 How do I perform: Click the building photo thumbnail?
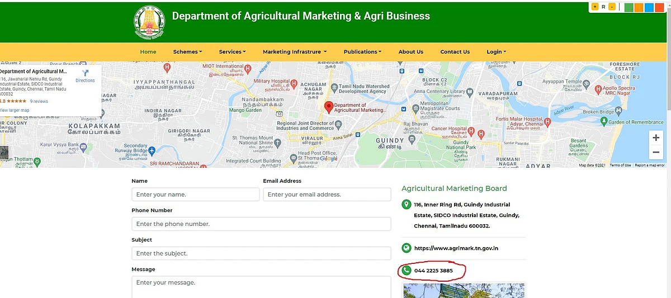pyautogui.click(x=464, y=291)
